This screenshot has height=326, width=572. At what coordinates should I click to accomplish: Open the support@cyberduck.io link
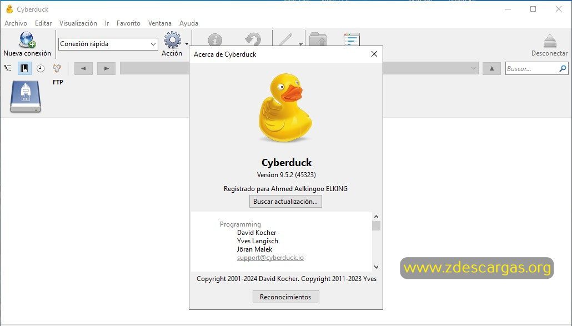(x=270, y=258)
